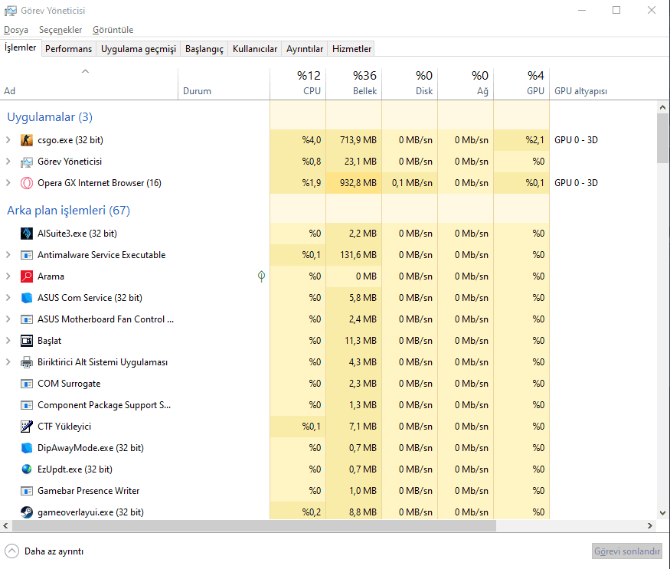Switch to the Performans tab
Screen dimensions: 670x569
pos(68,49)
